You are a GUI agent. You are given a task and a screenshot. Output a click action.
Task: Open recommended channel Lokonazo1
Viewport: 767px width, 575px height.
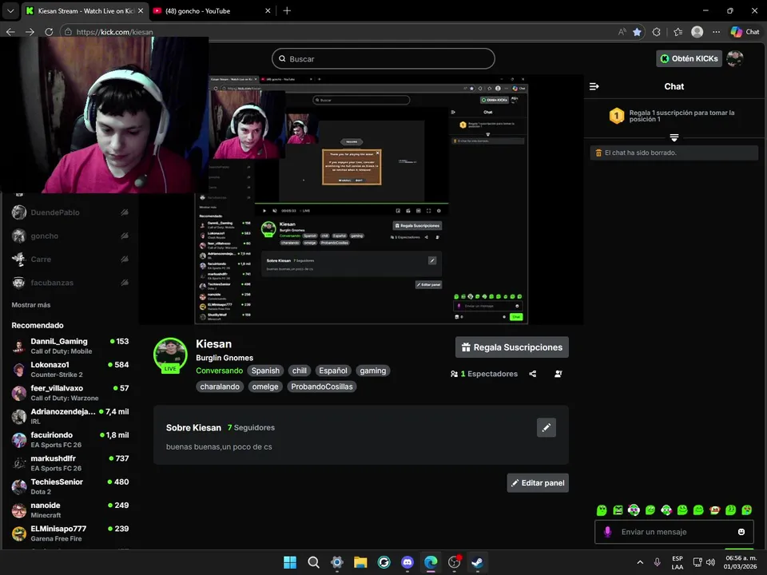point(70,370)
